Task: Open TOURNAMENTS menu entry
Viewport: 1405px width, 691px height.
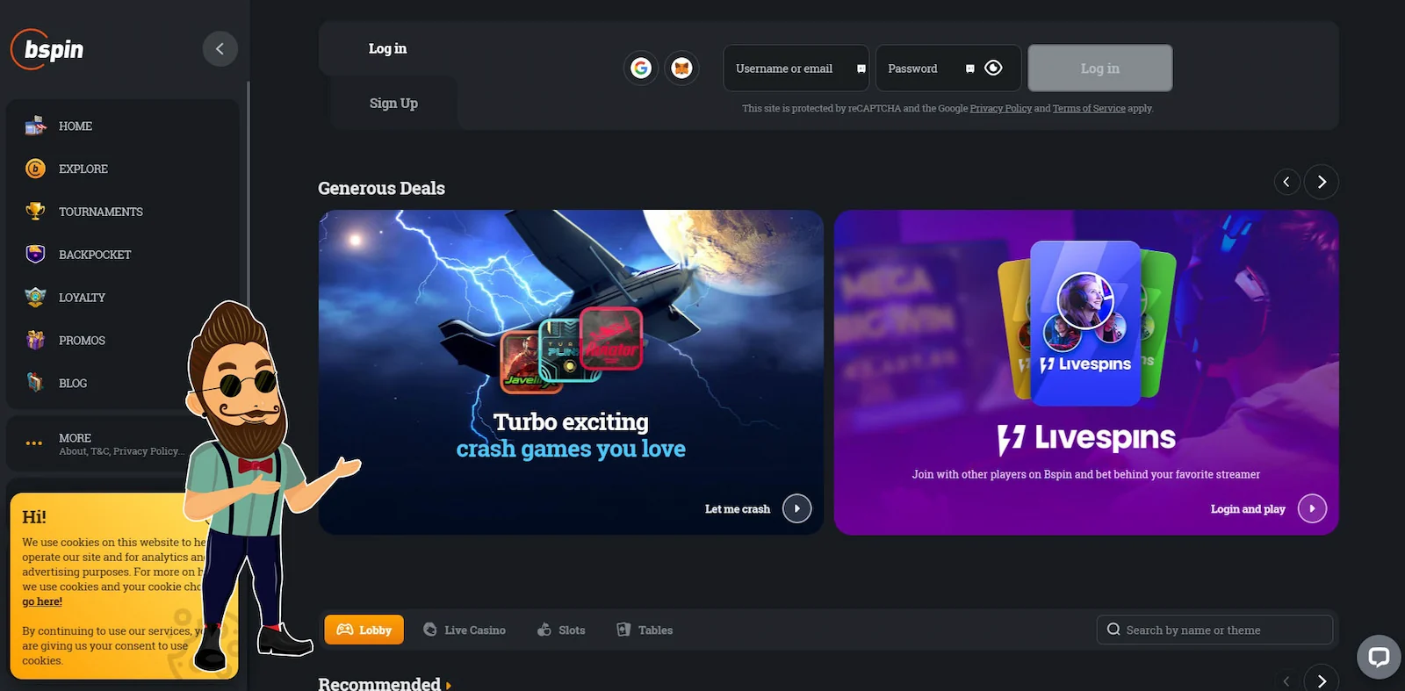Action: point(100,212)
